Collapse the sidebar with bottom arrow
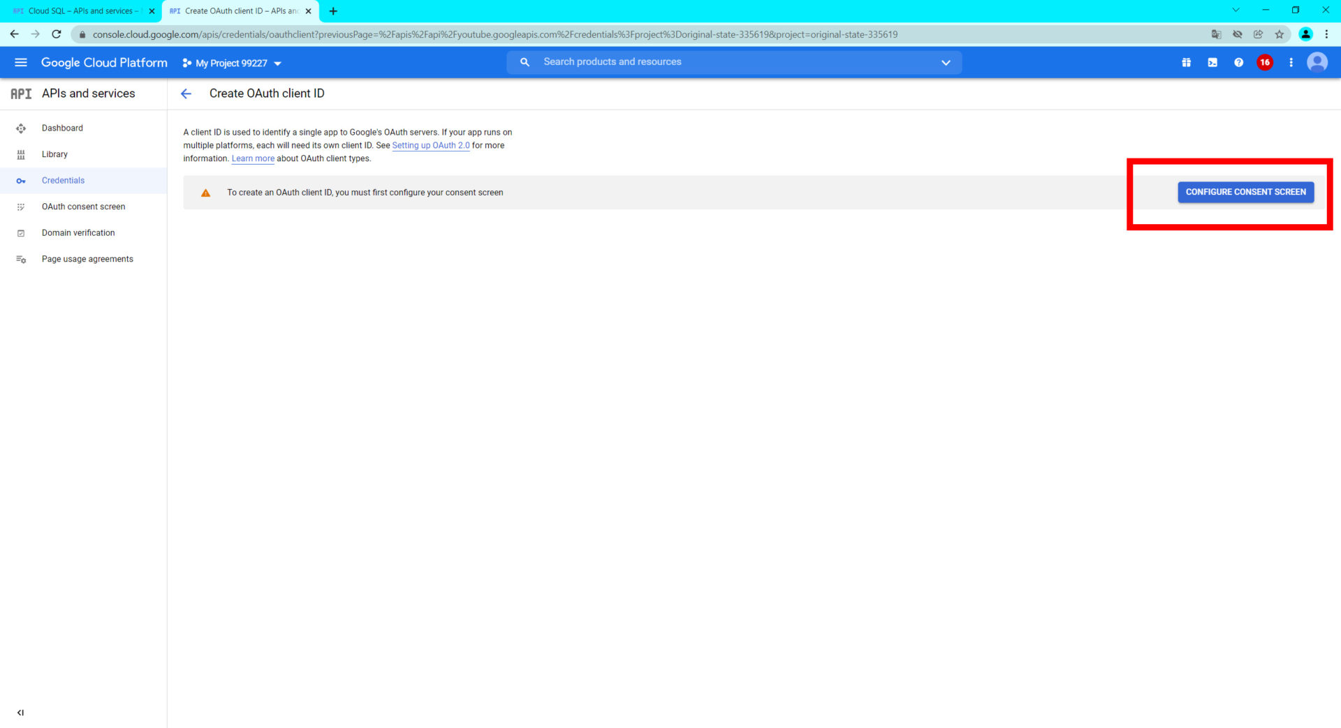The image size is (1341, 728). (x=20, y=713)
